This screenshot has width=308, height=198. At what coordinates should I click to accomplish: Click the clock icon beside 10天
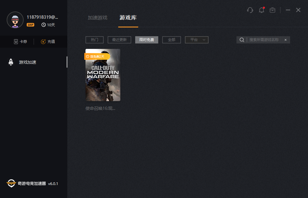point(44,25)
